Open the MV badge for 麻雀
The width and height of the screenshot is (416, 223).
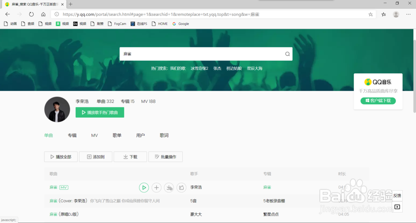[64, 187]
